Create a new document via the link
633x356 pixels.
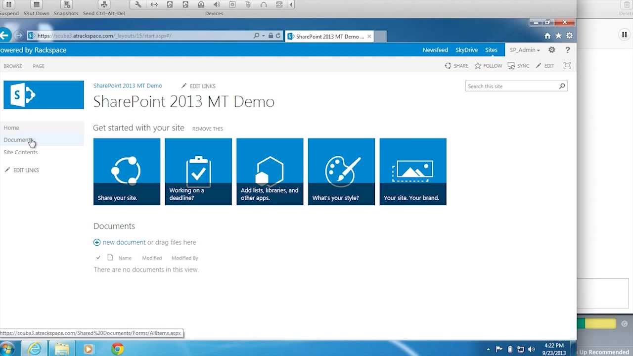click(x=124, y=242)
